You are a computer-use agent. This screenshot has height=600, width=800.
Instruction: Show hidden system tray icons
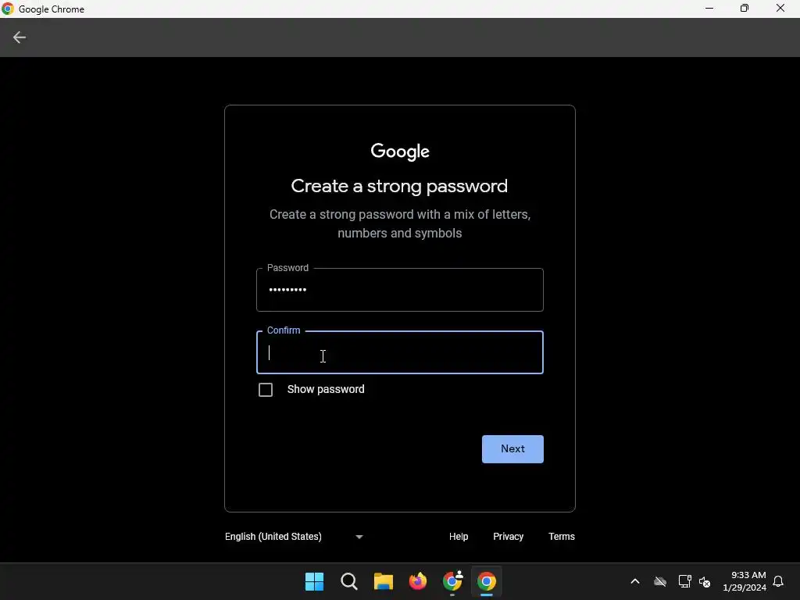click(634, 581)
